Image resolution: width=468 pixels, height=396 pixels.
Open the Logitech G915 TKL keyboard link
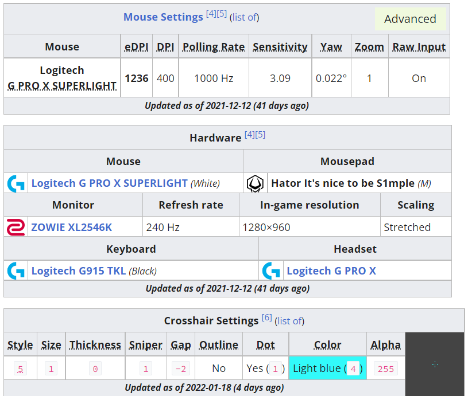tap(79, 270)
